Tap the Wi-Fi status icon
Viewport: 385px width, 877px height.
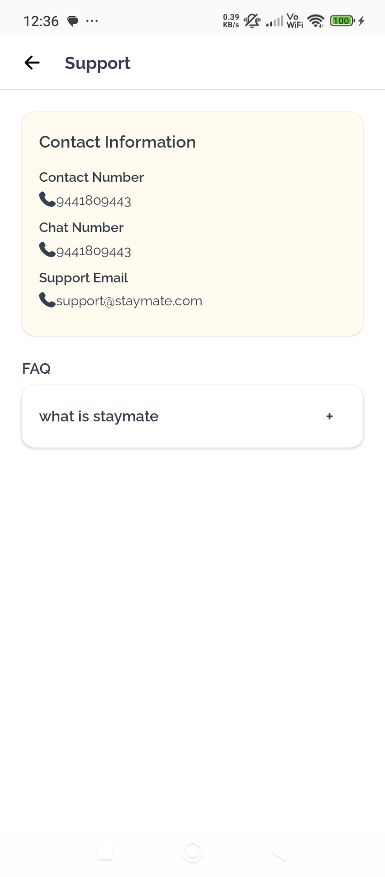pos(316,21)
